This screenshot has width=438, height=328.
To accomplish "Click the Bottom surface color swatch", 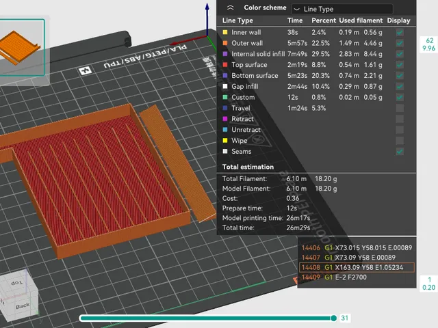I will point(225,76).
